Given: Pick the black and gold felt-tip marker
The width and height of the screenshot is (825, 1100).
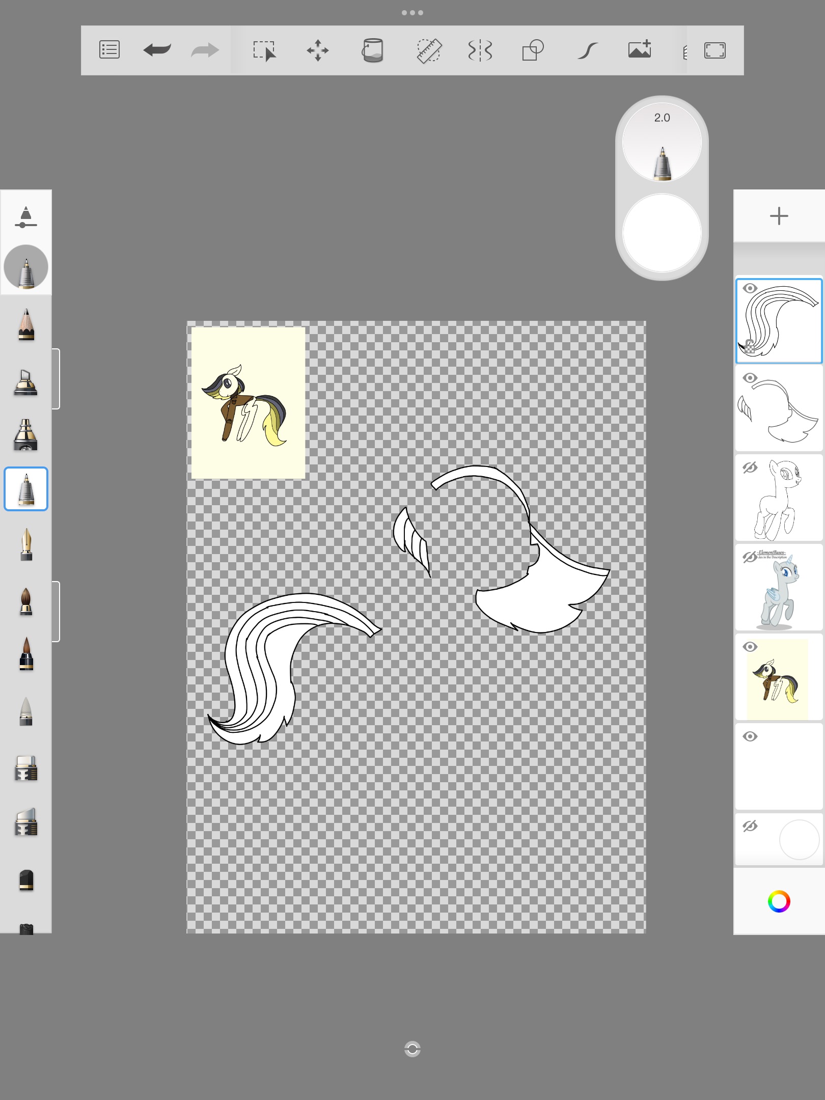Looking at the screenshot, I should (26, 435).
